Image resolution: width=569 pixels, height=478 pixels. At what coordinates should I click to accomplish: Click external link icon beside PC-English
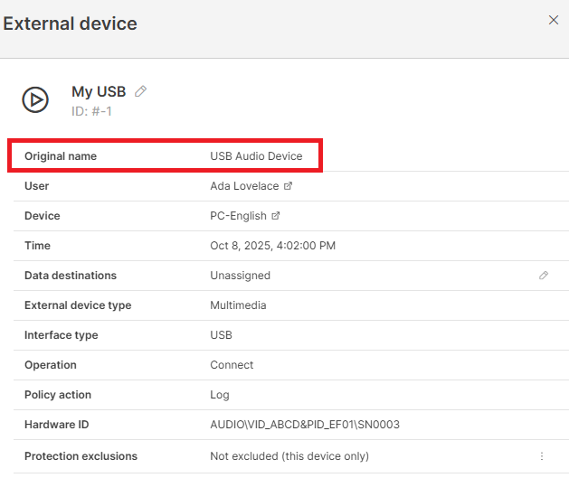point(276,216)
